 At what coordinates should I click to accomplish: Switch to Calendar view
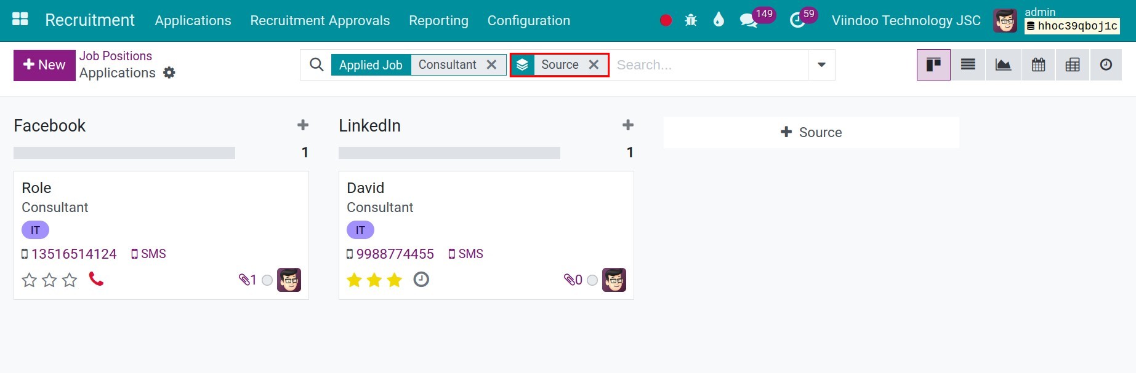point(1038,65)
